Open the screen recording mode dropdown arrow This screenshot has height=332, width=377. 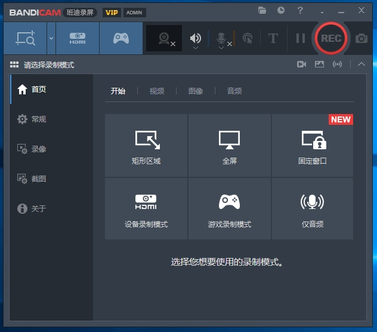(x=51, y=38)
